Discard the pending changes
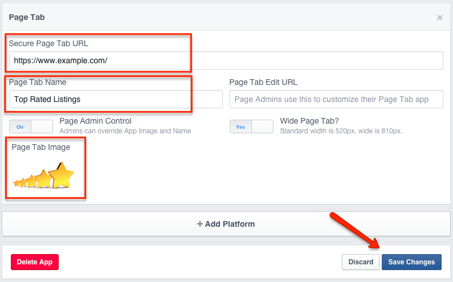 pyautogui.click(x=361, y=262)
